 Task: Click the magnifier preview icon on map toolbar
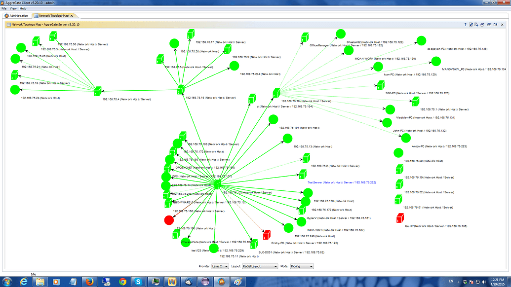pyautogui.click(x=477, y=24)
